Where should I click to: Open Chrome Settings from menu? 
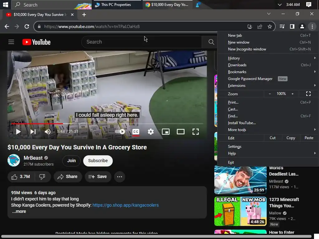click(267, 147)
